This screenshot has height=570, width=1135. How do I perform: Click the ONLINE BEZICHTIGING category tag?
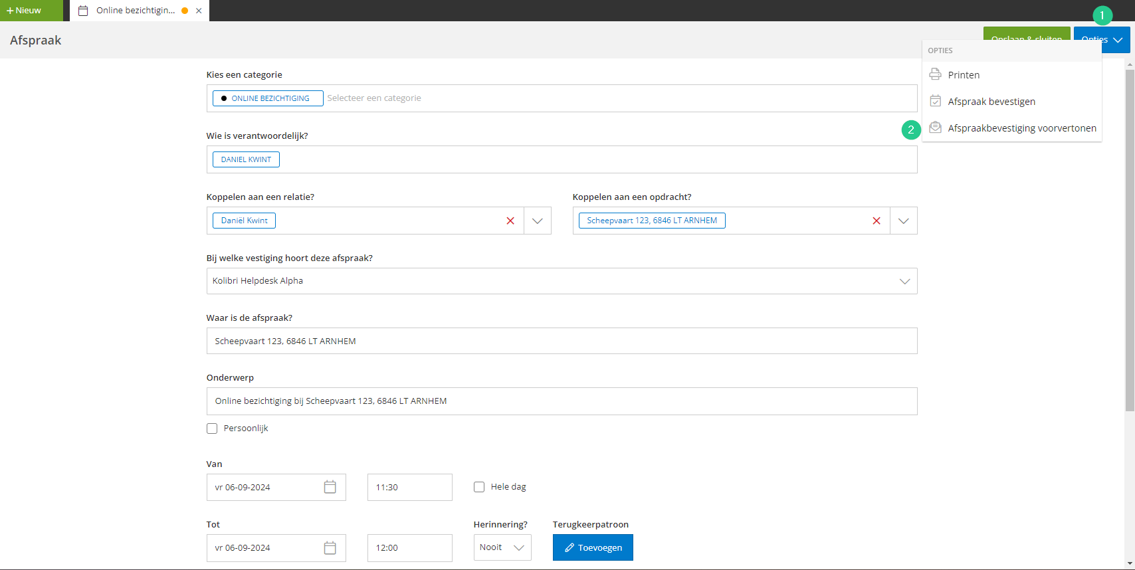pos(268,98)
